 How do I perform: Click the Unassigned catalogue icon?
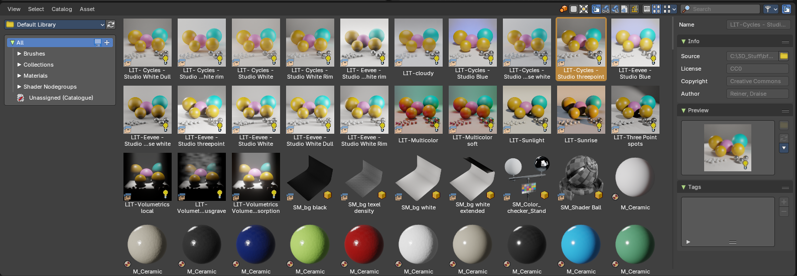(x=21, y=98)
